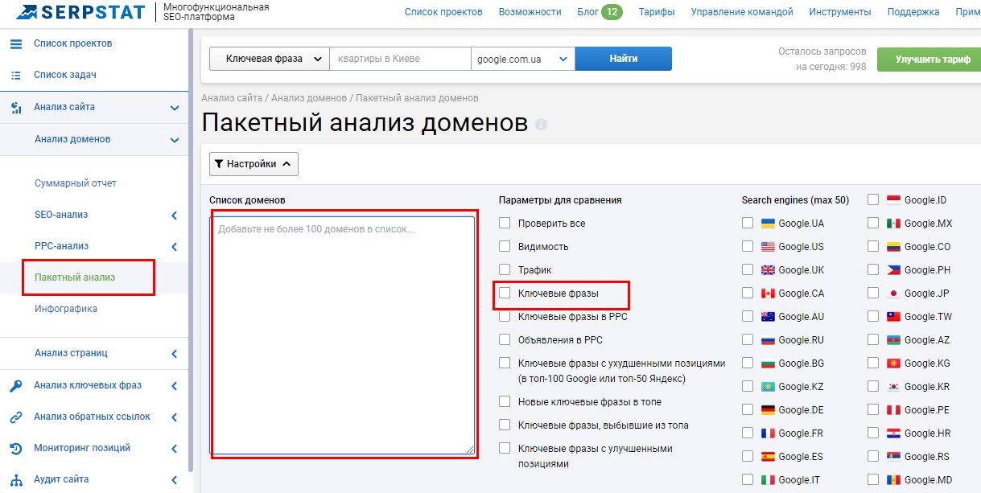Click the Анализ сайта breadcrumb link

click(x=232, y=98)
